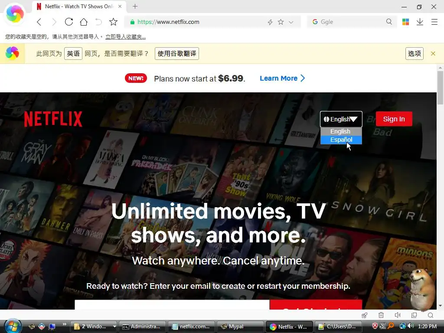Open the colorful apps grid icon

405,22
